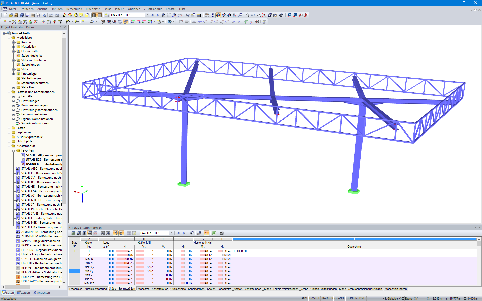This screenshot has width=482, height=301.
Task: Show axial force N diagram icon
Action: (x=199, y=22)
